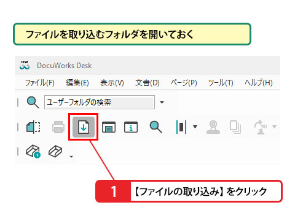
Task: Click the window with document panel icon
Action: coord(109,127)
